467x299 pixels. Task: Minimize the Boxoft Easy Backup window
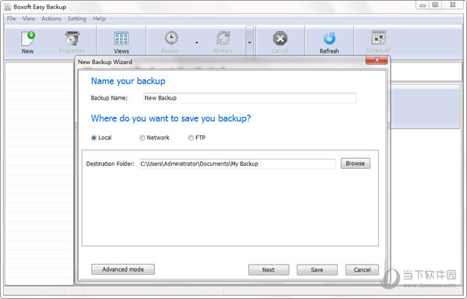coord(423,5)
